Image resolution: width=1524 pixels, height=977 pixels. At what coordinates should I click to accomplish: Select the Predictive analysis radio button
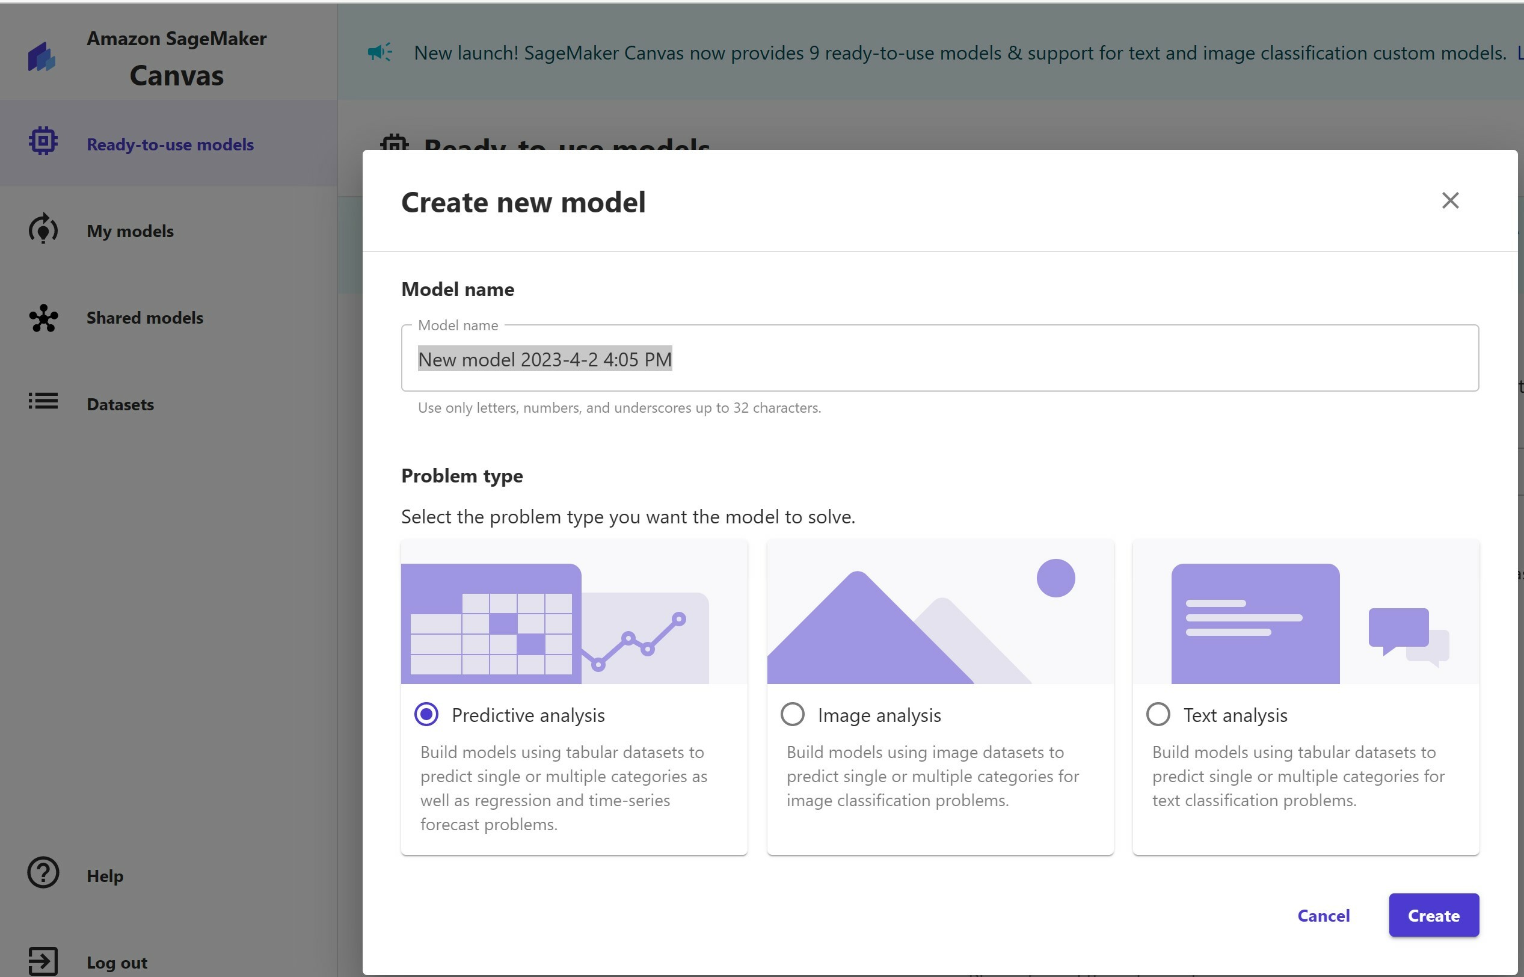coord(426,714)
